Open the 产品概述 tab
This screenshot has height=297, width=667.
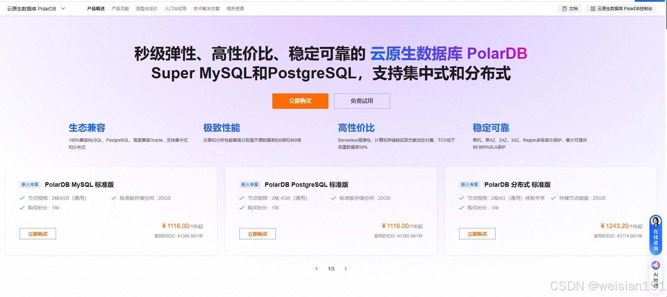[x=96, y=8]
